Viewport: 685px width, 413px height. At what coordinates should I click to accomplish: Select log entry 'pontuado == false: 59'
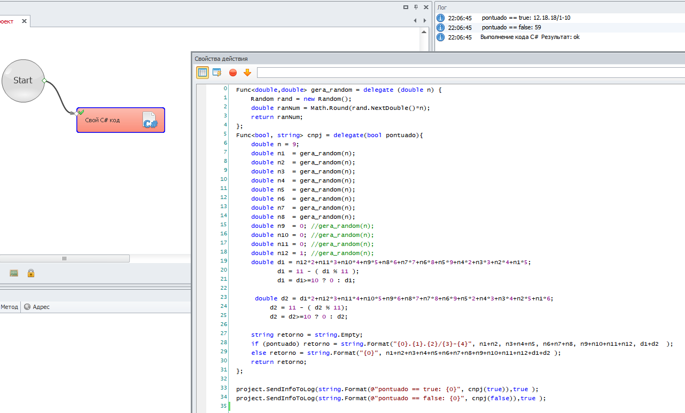[511, 27]
